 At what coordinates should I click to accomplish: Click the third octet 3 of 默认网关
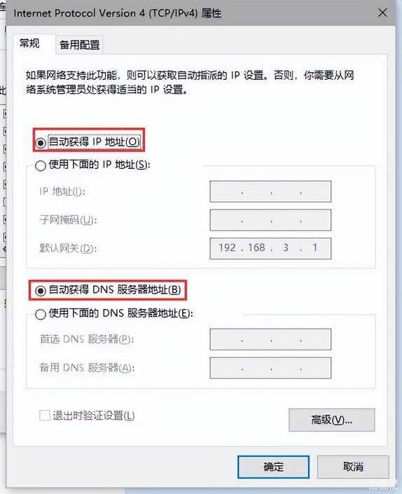pyautogui.click(x=286, y=248)
